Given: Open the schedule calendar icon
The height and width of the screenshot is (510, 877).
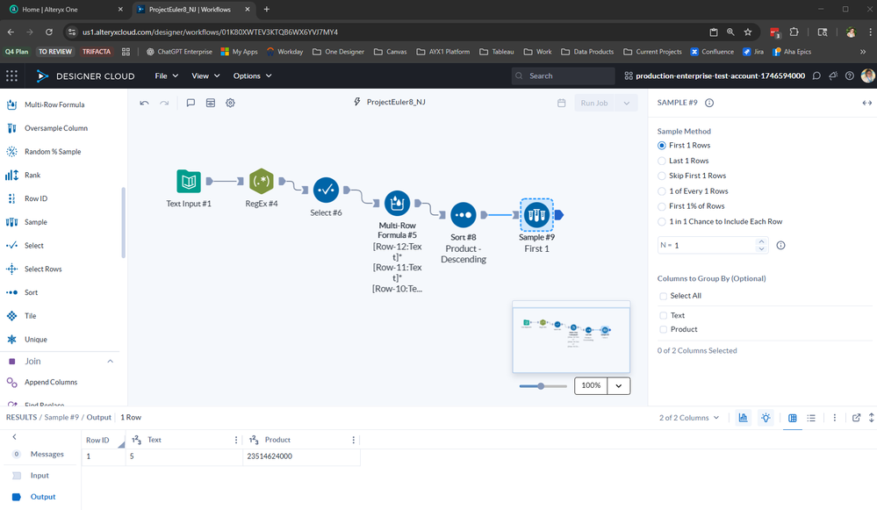Looking at the screenshot, I should [x=562, y=103].
